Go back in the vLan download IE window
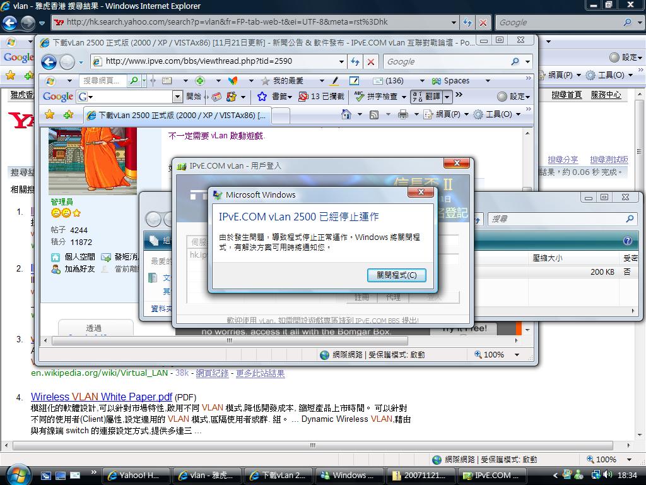The height and width of the screenshot is (485, 646). 49,63
